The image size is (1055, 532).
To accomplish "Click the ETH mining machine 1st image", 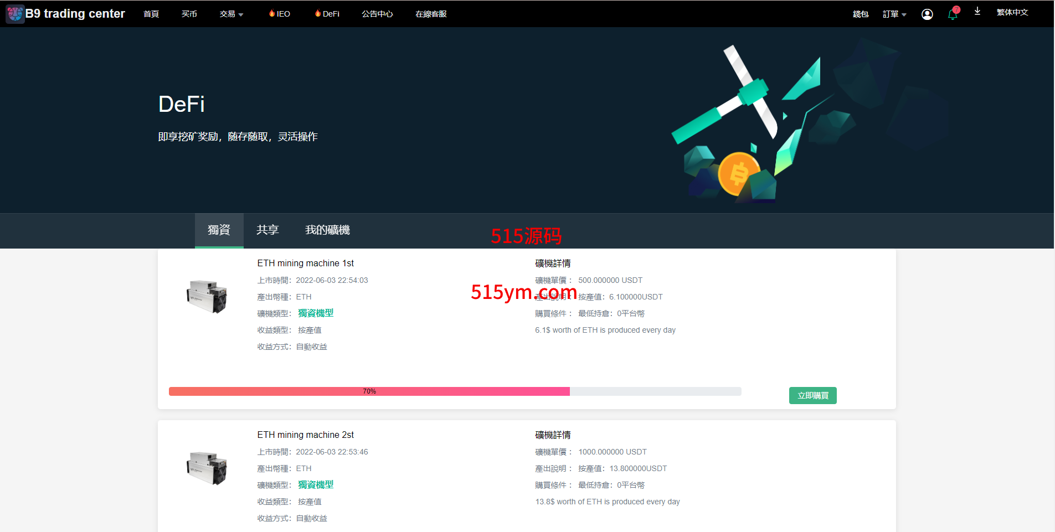I will tap(207, 297).
